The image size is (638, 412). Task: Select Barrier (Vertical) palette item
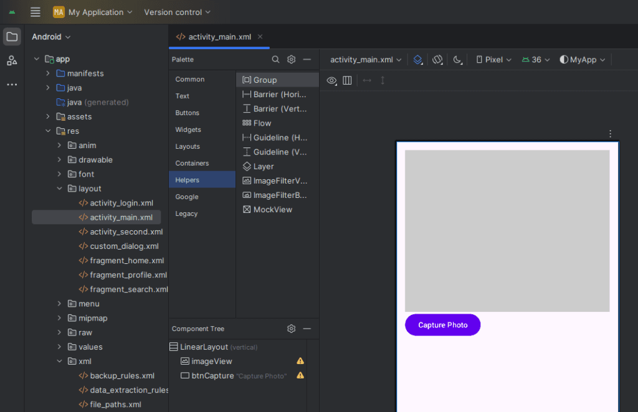(277, 109)
